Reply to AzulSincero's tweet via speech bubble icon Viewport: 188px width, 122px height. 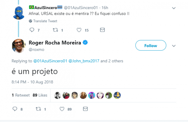click(x=32, y=30)
